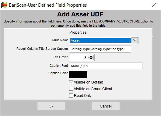Viewport: 161px width, 116px height.
Task: Select the highlighted Asset value in Table Name
Action: tap(100, 40)
